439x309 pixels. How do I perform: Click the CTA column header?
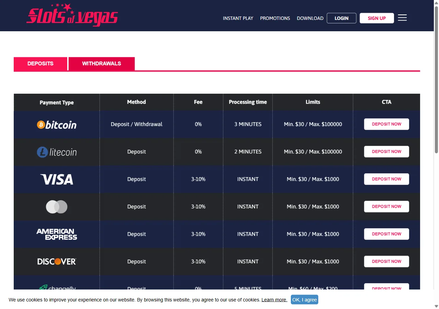[387, 102]
